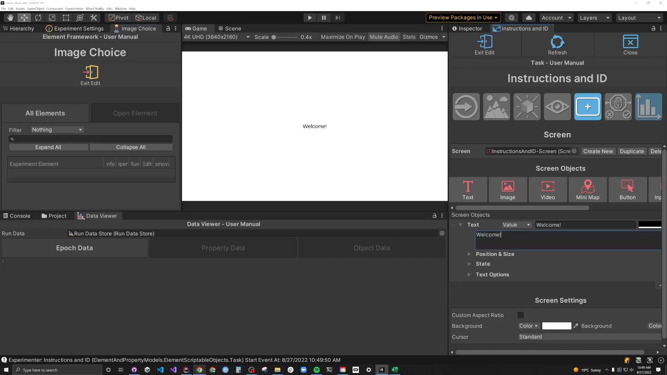
Task: Add an Image screen object
Action: coord(508,190)
